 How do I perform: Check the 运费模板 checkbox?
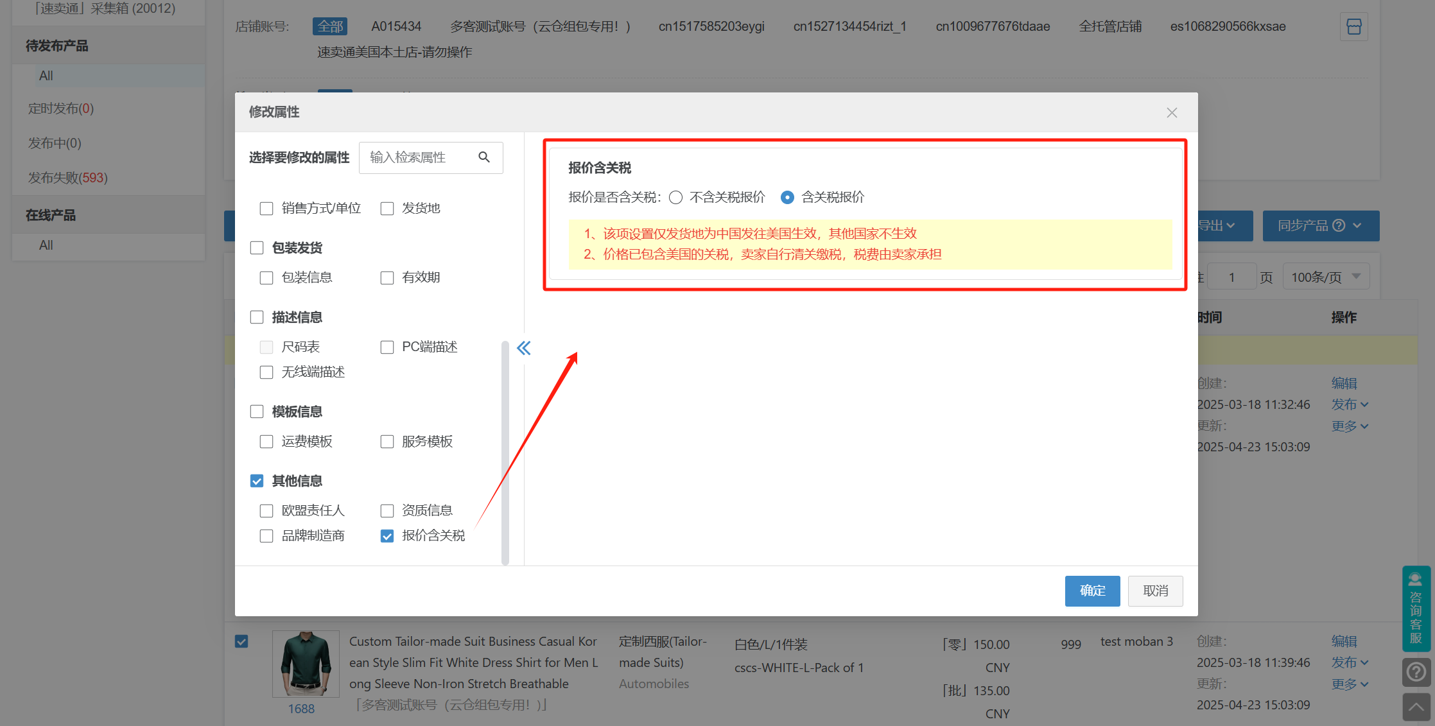266,442
